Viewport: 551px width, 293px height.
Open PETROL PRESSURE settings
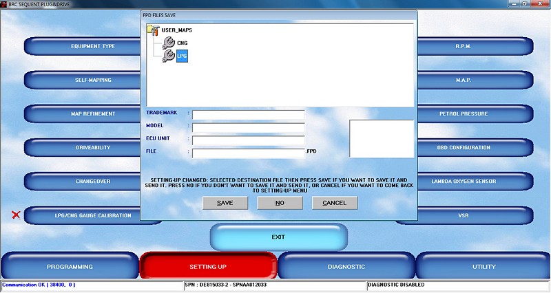tap(475, 113)
